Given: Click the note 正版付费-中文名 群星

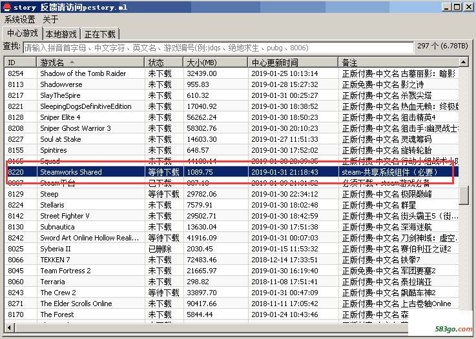Looking at the screenshot, I should point(379,205).
